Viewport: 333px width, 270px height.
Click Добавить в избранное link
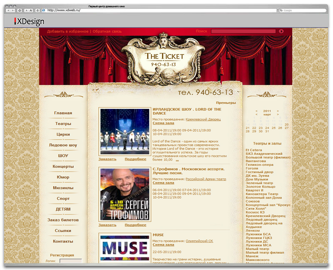click(x=67, y=32)
